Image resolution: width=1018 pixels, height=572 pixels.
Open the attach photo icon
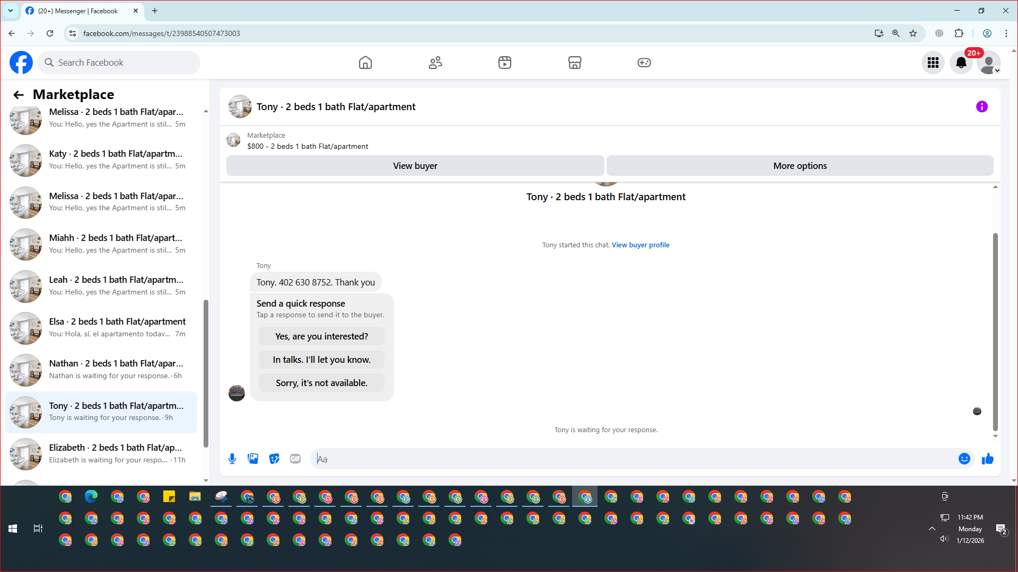(253, 459)
